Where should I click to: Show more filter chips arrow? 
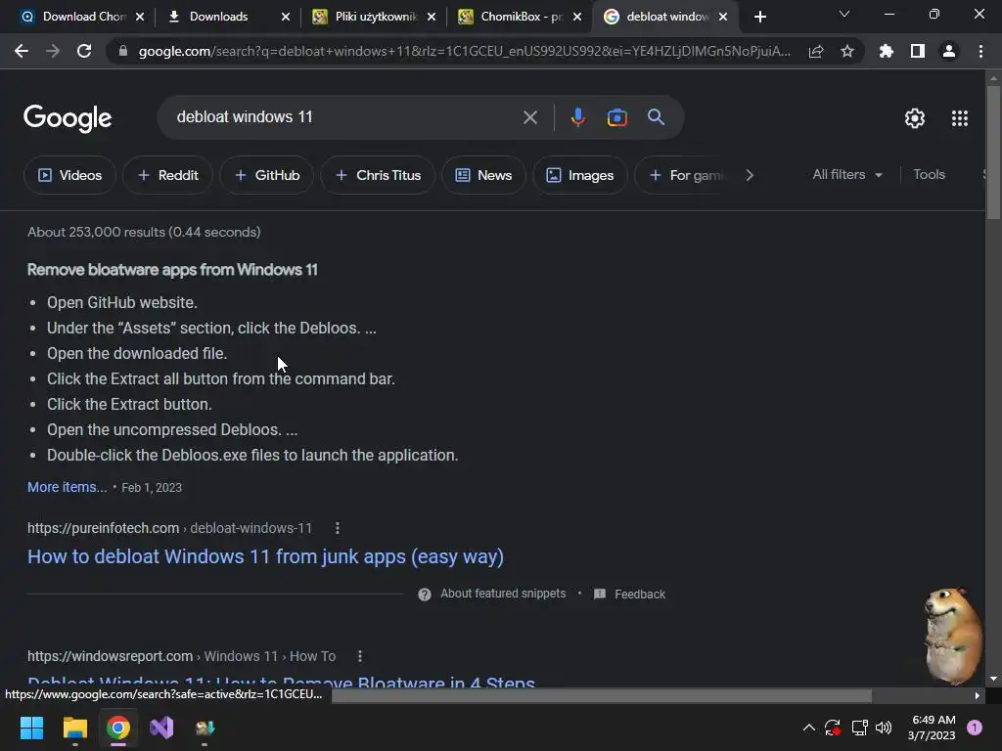pyautogui.click(x=750, y=175)
